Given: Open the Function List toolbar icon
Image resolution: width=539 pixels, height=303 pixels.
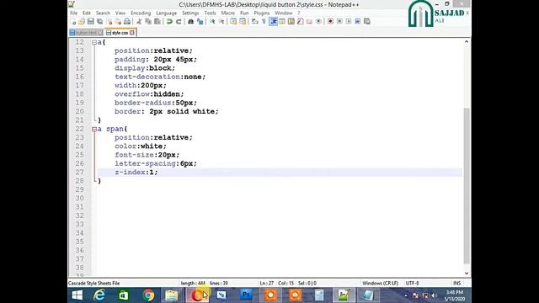Looking at the screenshot, I should [300, 21].
